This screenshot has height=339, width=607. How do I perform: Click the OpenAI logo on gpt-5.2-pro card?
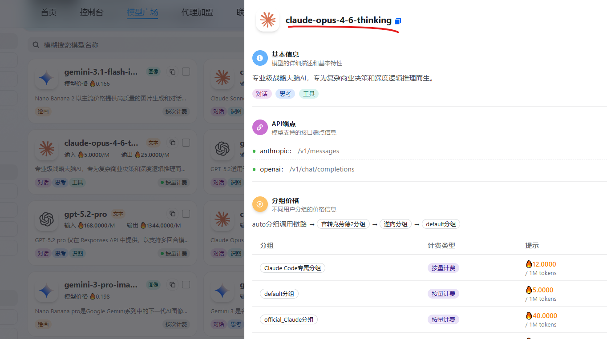(x=46, y=219)
